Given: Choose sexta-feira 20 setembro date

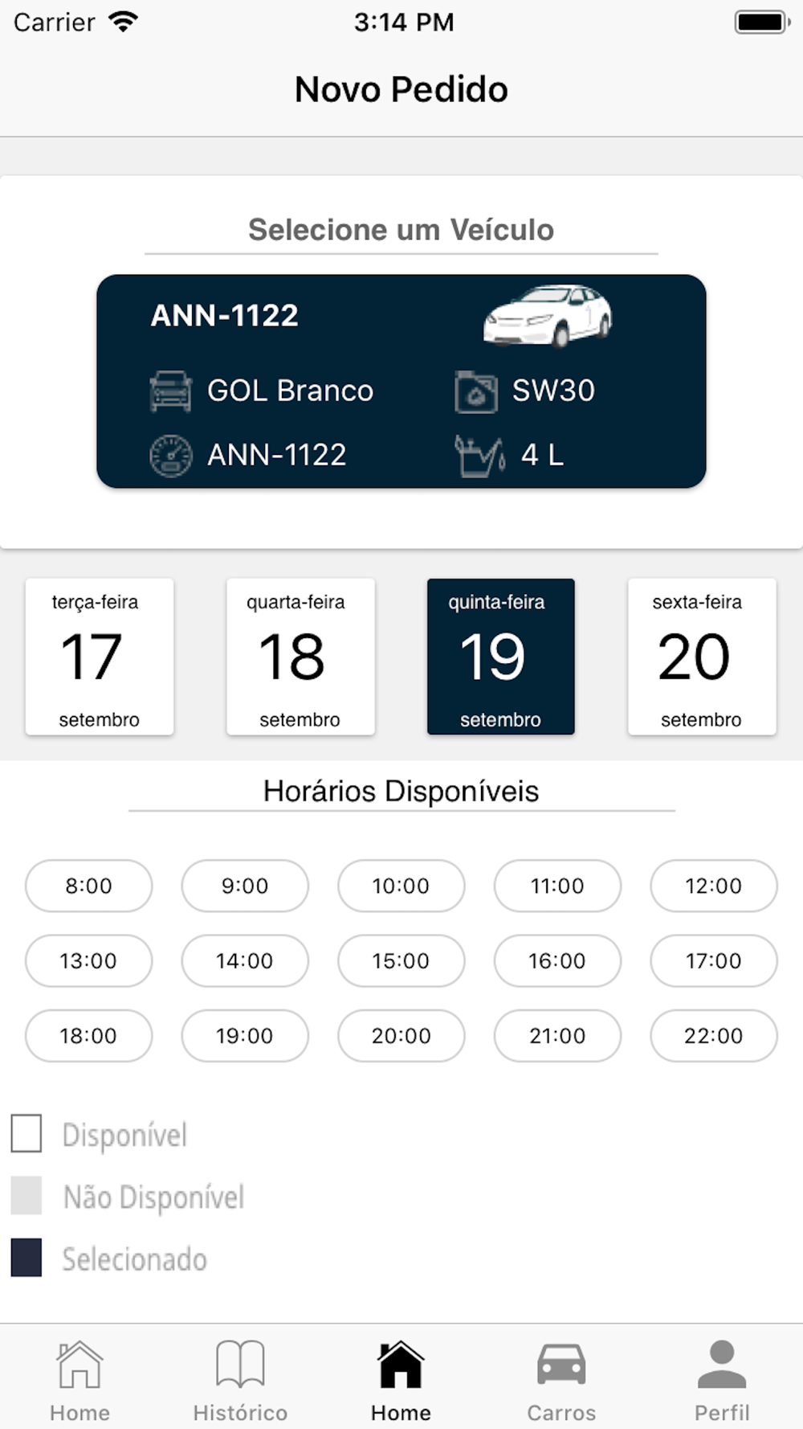Looking at the screenshot, I should [x=702, y=657].
